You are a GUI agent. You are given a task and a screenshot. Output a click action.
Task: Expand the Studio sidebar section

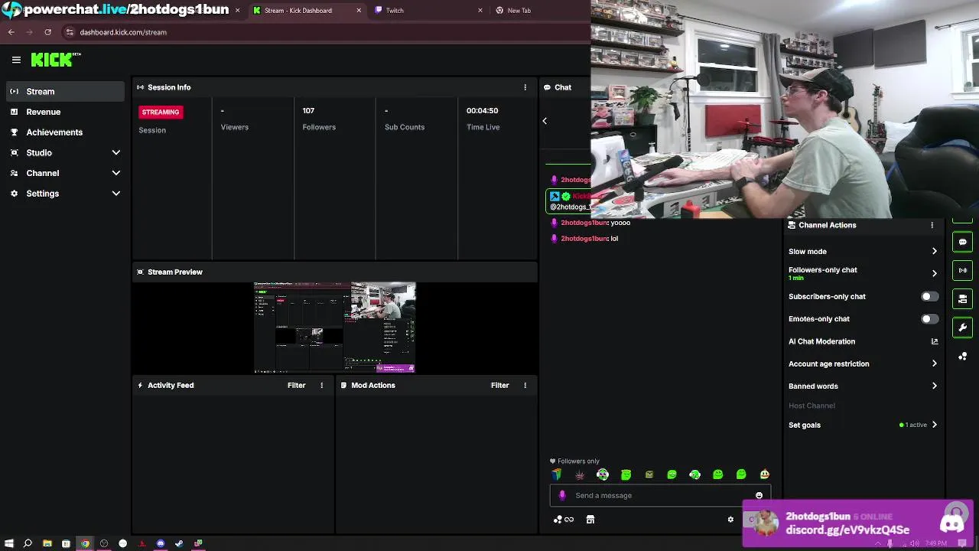coord(116,153)
